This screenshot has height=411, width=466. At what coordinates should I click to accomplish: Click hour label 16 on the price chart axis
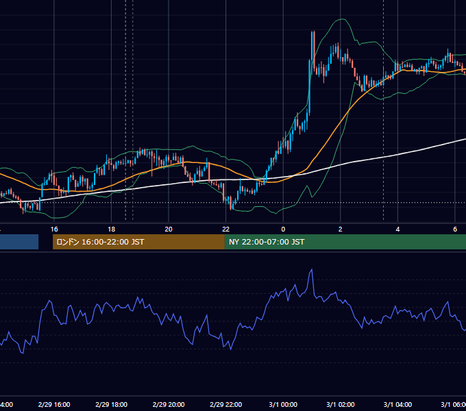54,229
